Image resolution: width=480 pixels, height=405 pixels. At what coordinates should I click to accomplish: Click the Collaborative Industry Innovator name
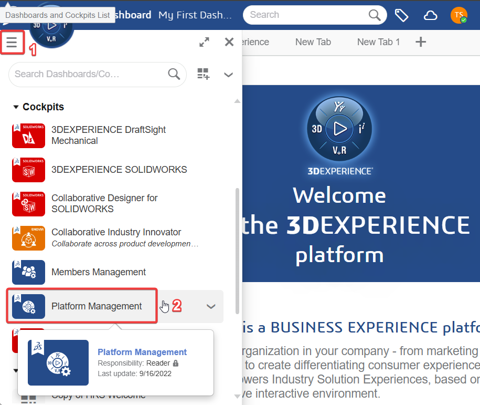pos(116,232)
